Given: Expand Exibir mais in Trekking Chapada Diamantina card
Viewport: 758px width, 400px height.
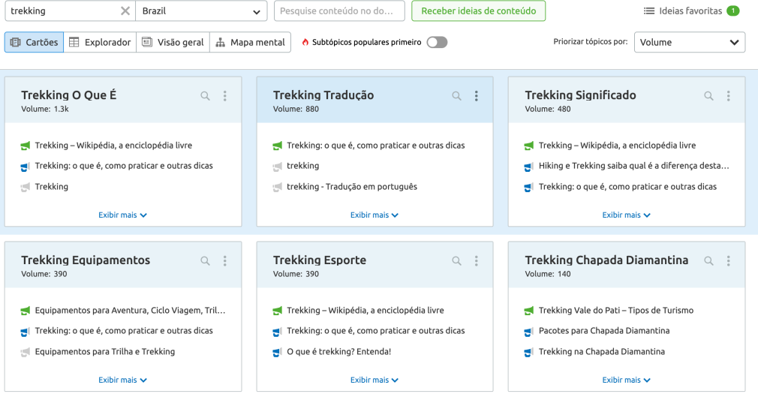Looking at the screenshot, I should click(x=627, y=380).
